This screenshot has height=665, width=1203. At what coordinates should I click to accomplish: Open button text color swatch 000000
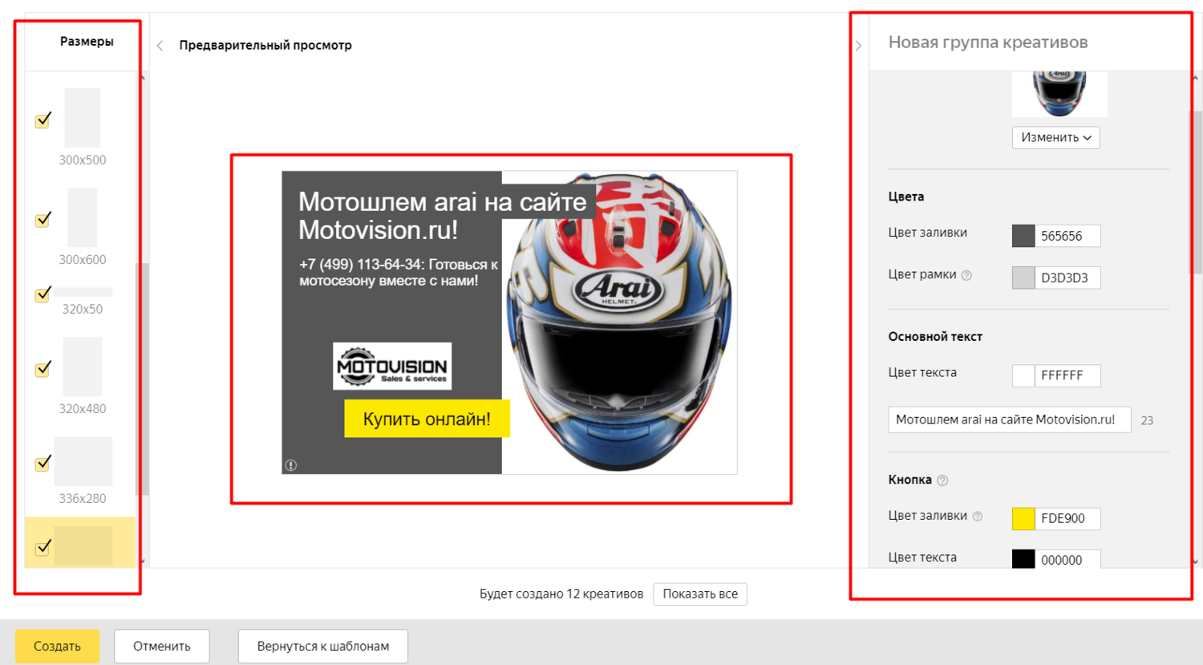pos(1023,559)
